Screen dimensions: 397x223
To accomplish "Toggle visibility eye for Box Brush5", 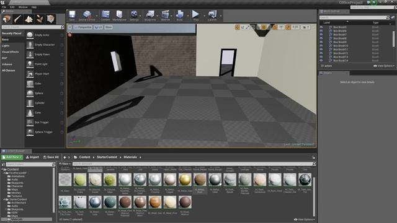I will 321,27.
